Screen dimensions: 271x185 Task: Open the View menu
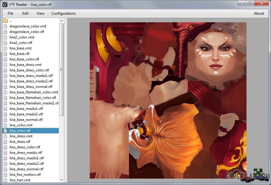pyautogui.click(x=40, y=13)
